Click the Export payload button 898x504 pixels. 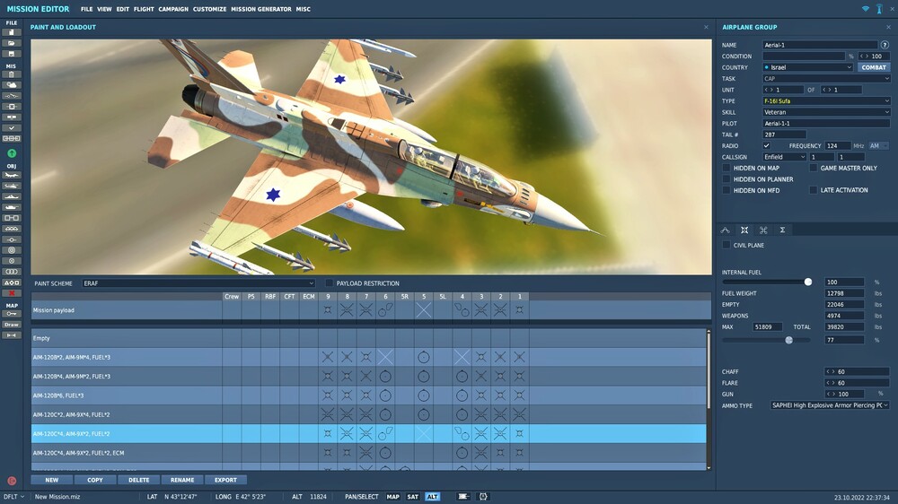225,480
